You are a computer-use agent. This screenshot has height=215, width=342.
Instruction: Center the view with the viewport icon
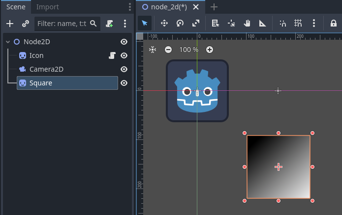pyautogui.click(x=153, y=50)
